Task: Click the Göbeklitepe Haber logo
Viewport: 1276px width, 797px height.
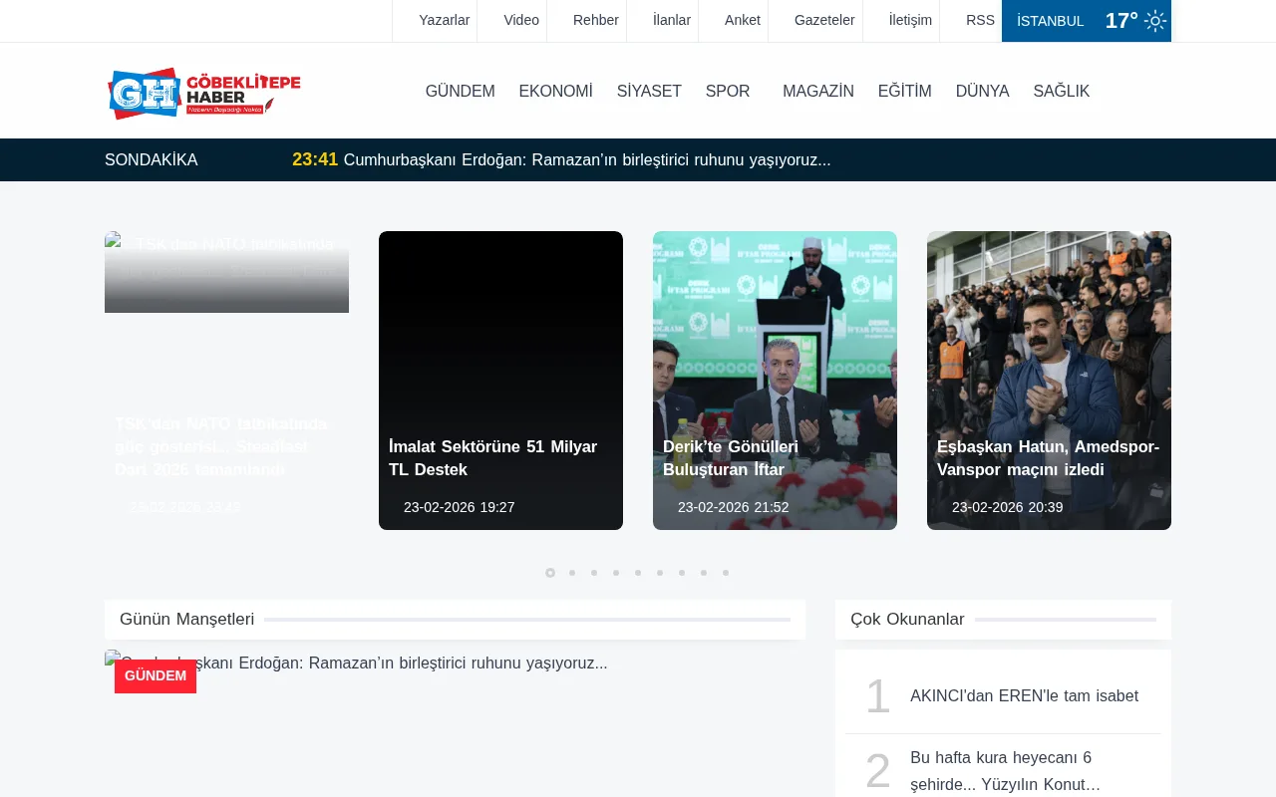Action: pyautogui.click(x=202, y=91)
